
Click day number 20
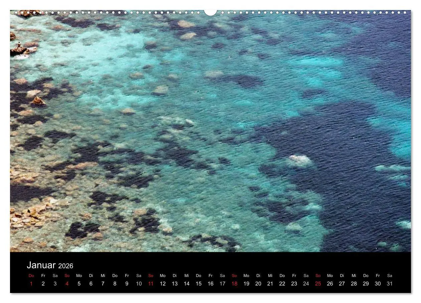[258, 284]
